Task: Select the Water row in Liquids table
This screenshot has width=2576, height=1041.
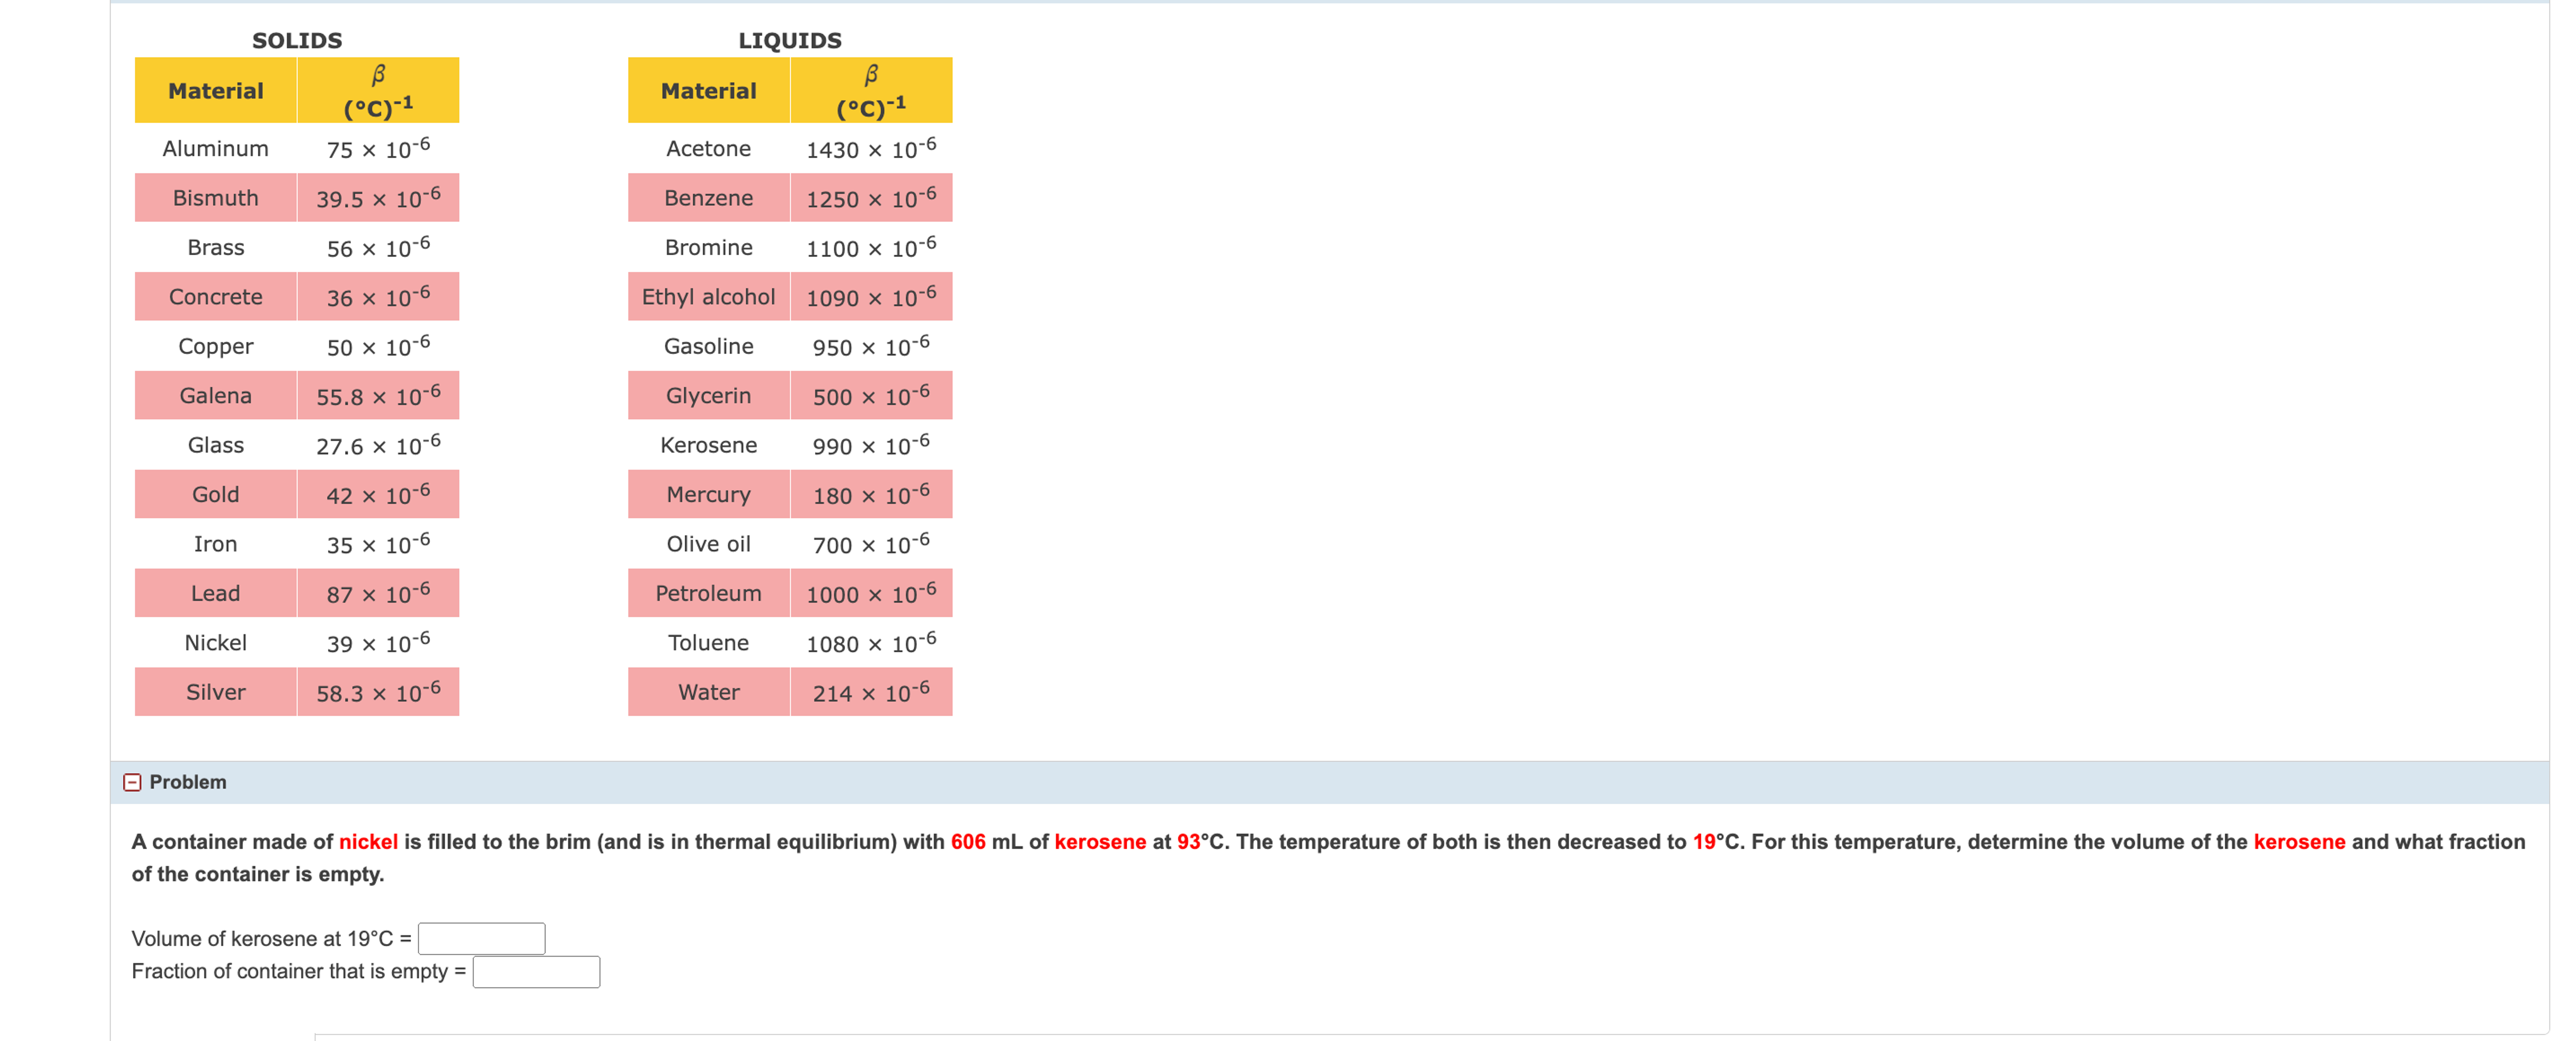Action: coord(708,692)
